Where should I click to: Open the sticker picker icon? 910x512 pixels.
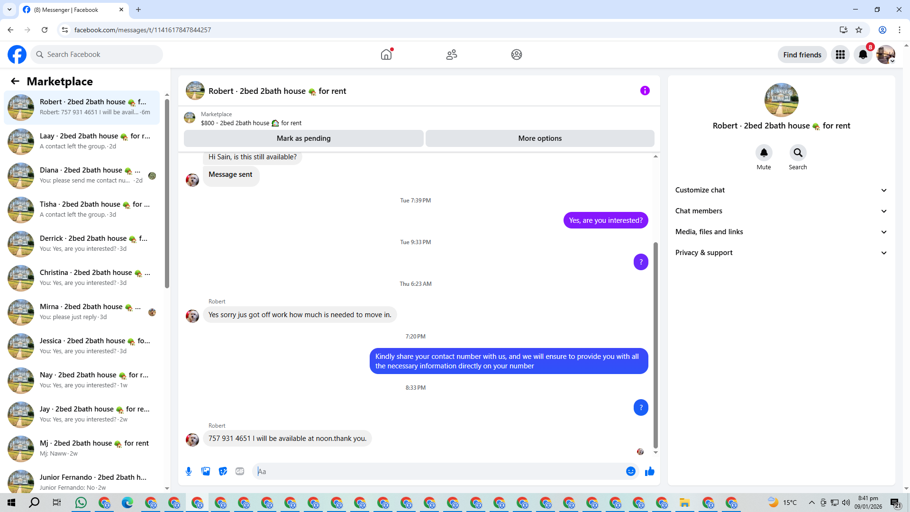223,471
